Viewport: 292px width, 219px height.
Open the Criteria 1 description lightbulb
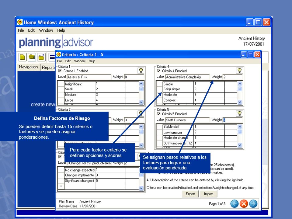point(141,71)
